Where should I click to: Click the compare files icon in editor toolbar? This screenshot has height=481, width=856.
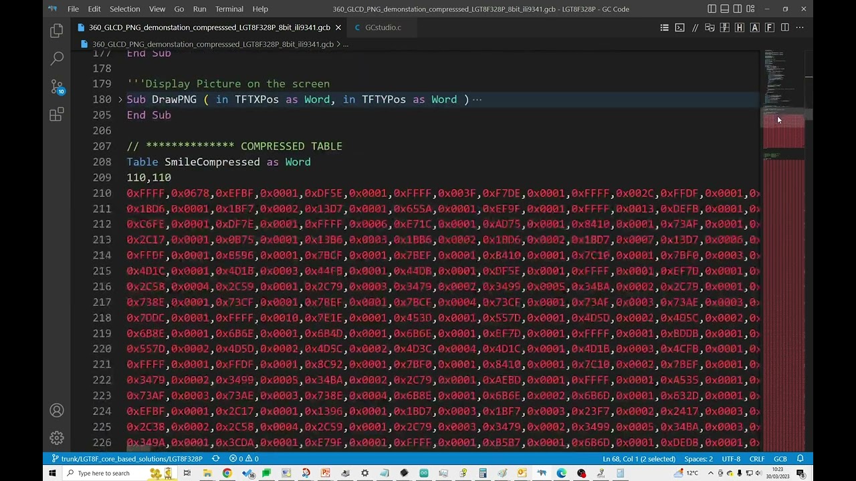coord(710,27)
